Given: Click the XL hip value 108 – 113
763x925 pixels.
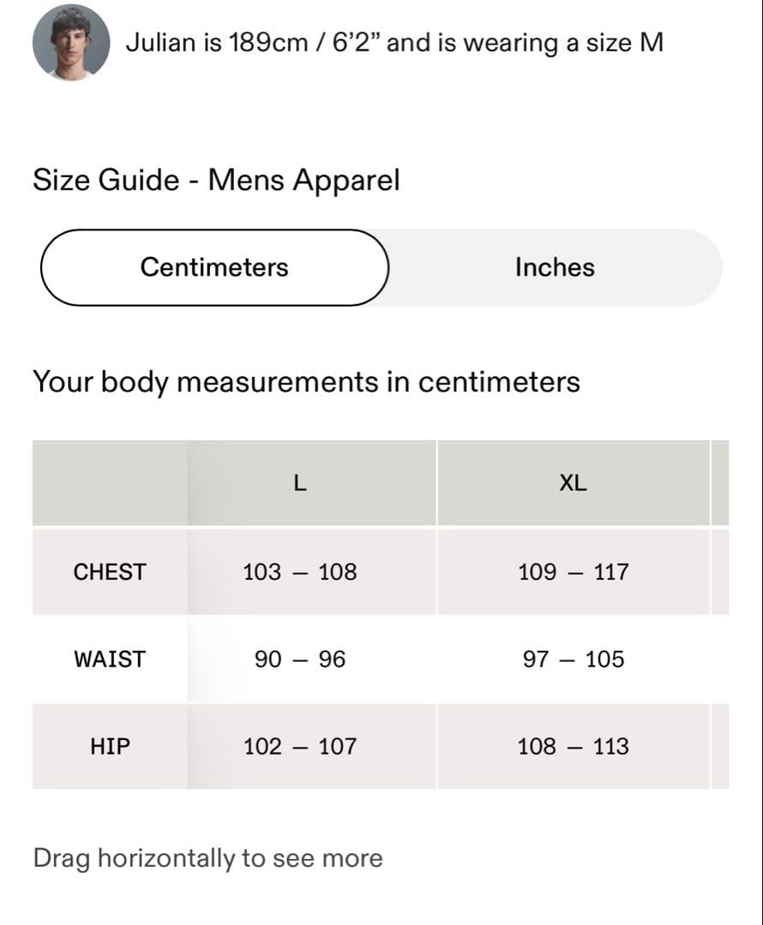Looking at the screenshot, I should point(573,747).
